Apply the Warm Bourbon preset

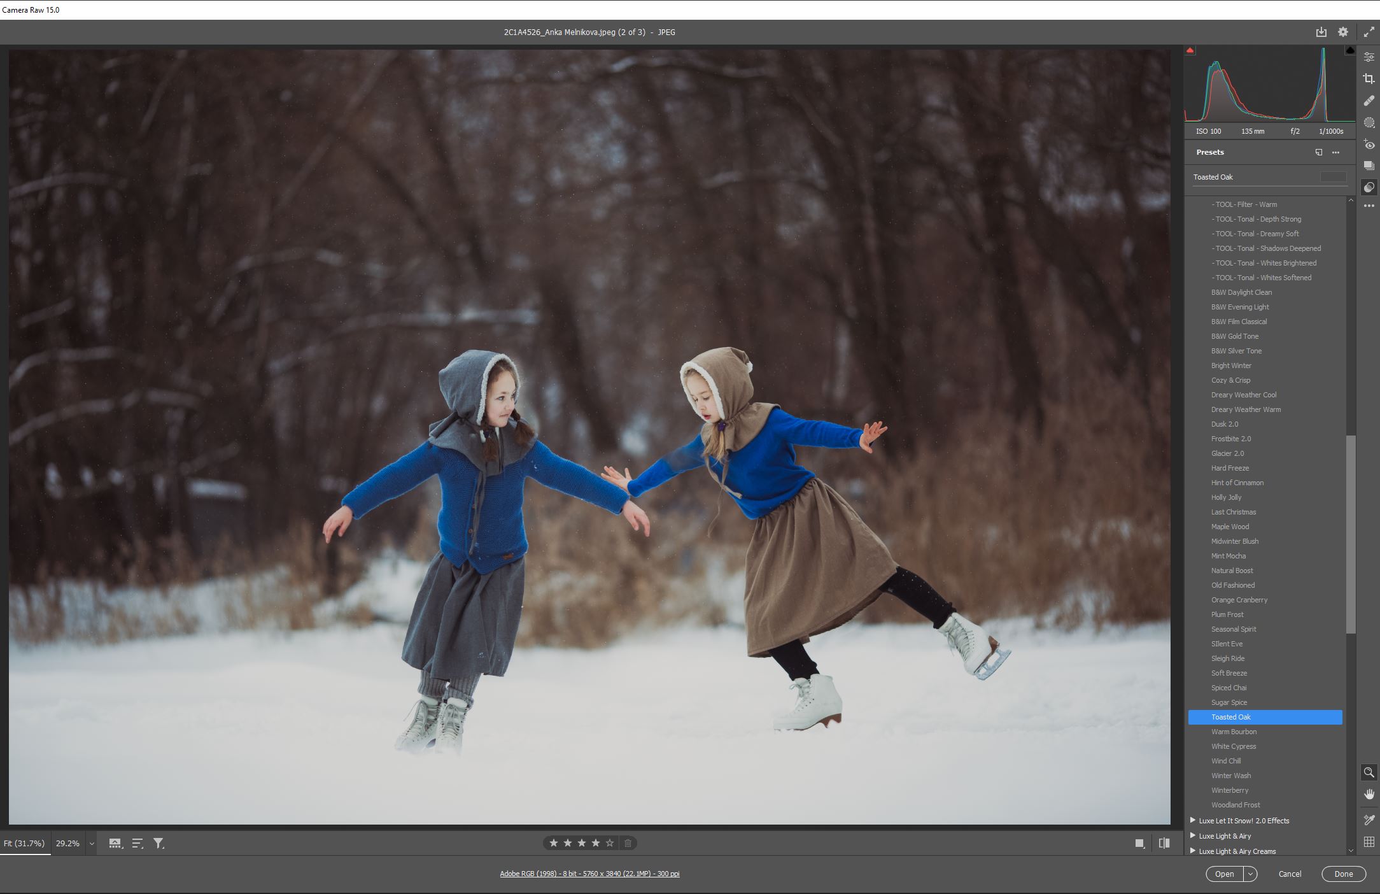(x=1234, y=732)
